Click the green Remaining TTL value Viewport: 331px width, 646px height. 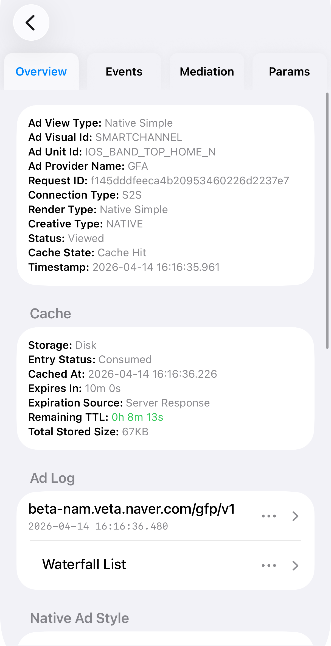pos(137,417)
